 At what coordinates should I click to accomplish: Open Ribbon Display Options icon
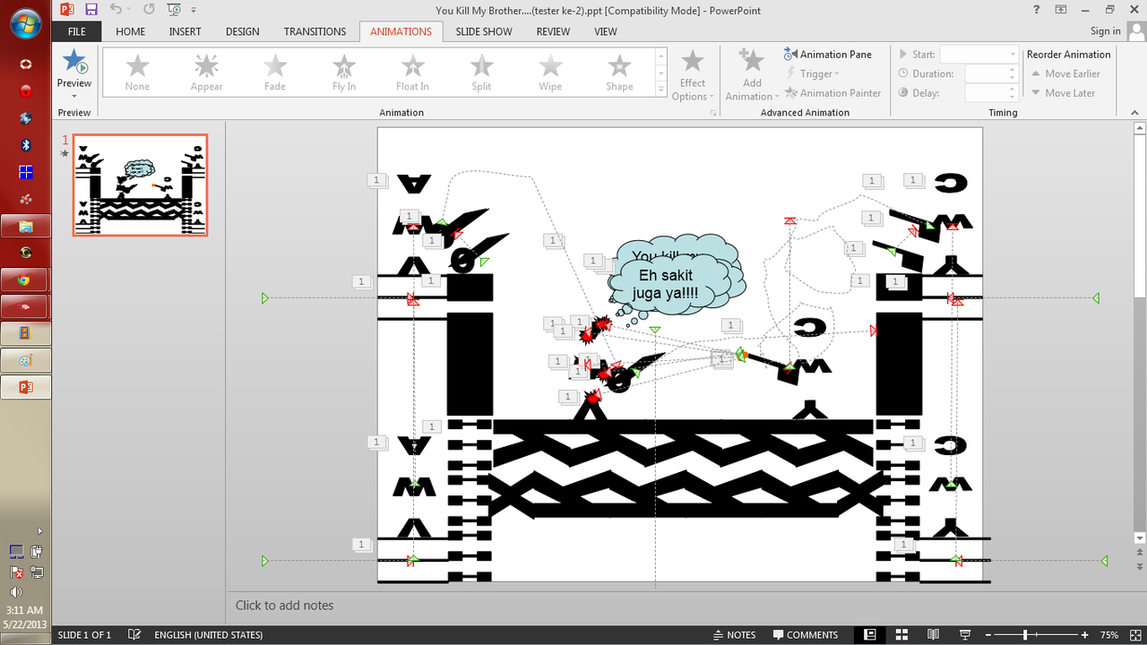point(1061,9)
